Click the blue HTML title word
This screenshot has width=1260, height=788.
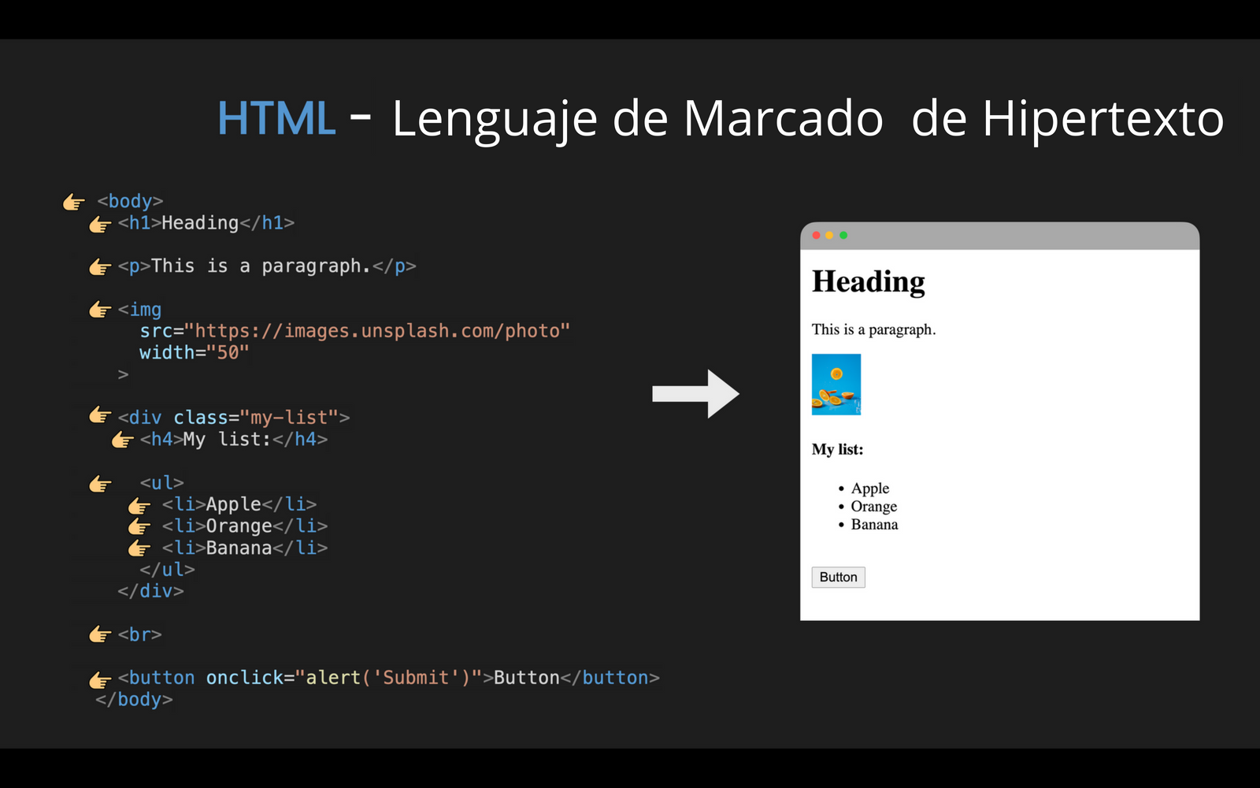(276, 118)
